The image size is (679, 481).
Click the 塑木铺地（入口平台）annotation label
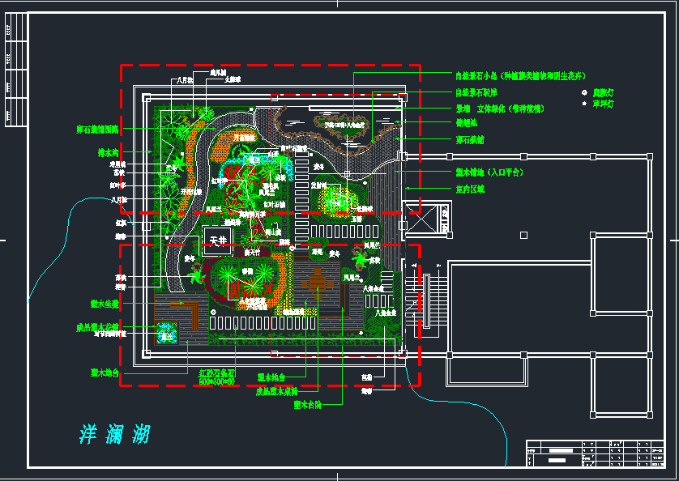point(489,172)
